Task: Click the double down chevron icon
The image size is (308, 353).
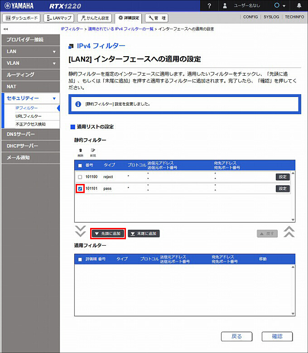Action: [x=80, y=231]
